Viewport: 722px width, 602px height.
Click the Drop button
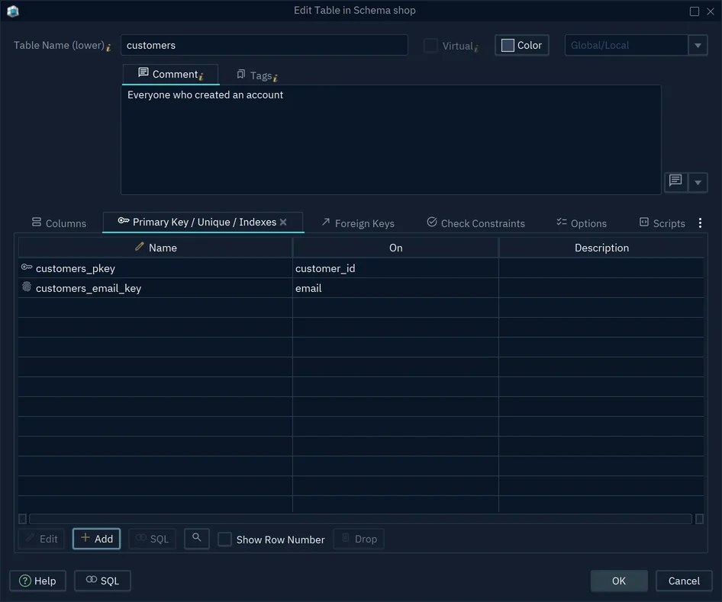tap(359, 539)
